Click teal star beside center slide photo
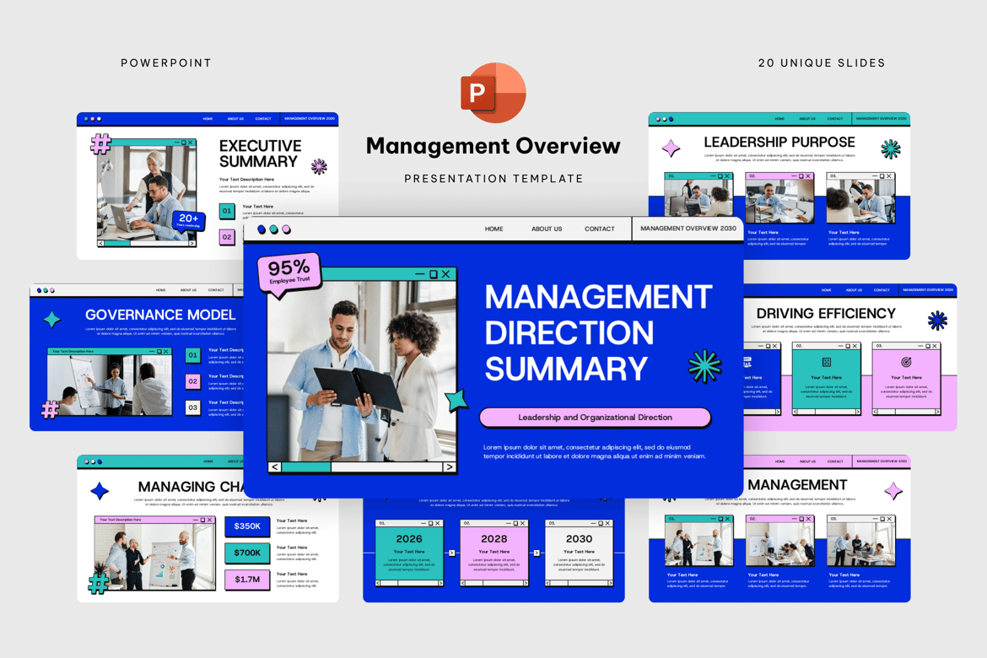This screenshot has height=658, width=987. click(456, 400)
